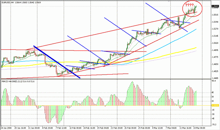
Task: Click the 30 MACD scale value
Action: pyautogui.click(x=213, y=97)
